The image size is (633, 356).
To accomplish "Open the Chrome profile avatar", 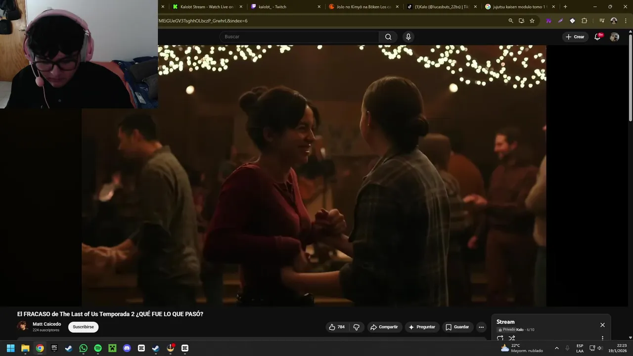I will [x=614, y=21].
